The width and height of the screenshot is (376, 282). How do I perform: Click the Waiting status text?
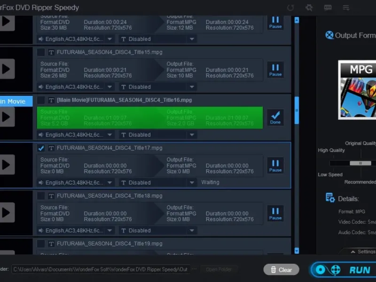[210, 182]
